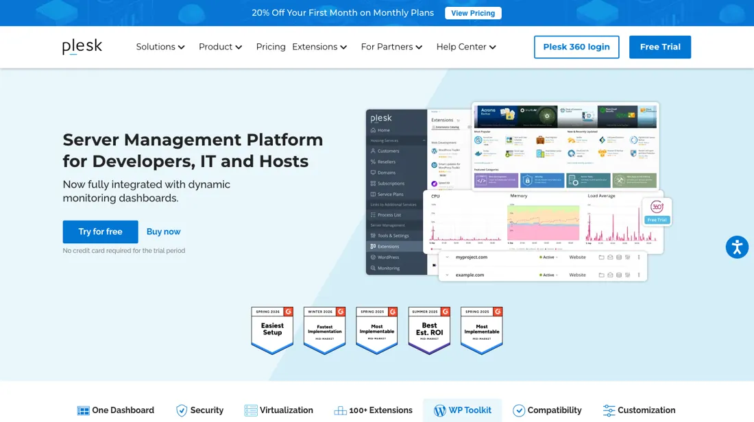
Task: Click the Best Est. ROI G2 badge
Action: click(x=429, y=331)
